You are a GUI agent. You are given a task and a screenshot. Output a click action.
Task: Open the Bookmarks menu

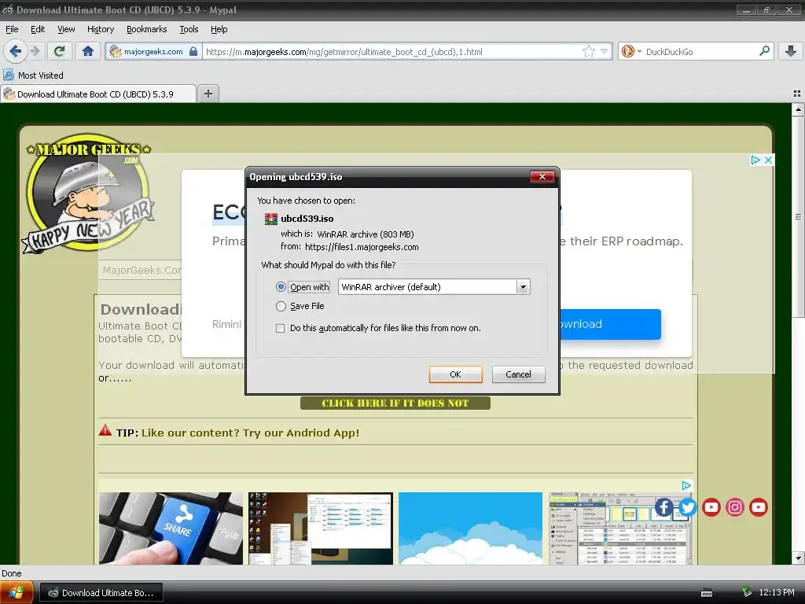pyautogui.click(x=146, y=29)
